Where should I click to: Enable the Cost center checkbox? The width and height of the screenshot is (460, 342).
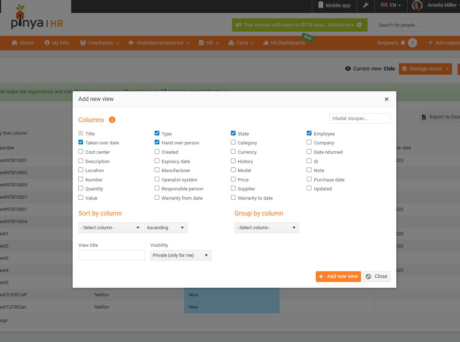click(81, 152)
